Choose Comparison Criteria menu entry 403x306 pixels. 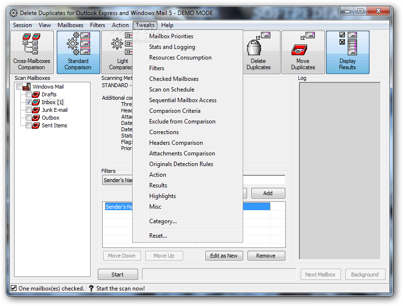point(187,111)
